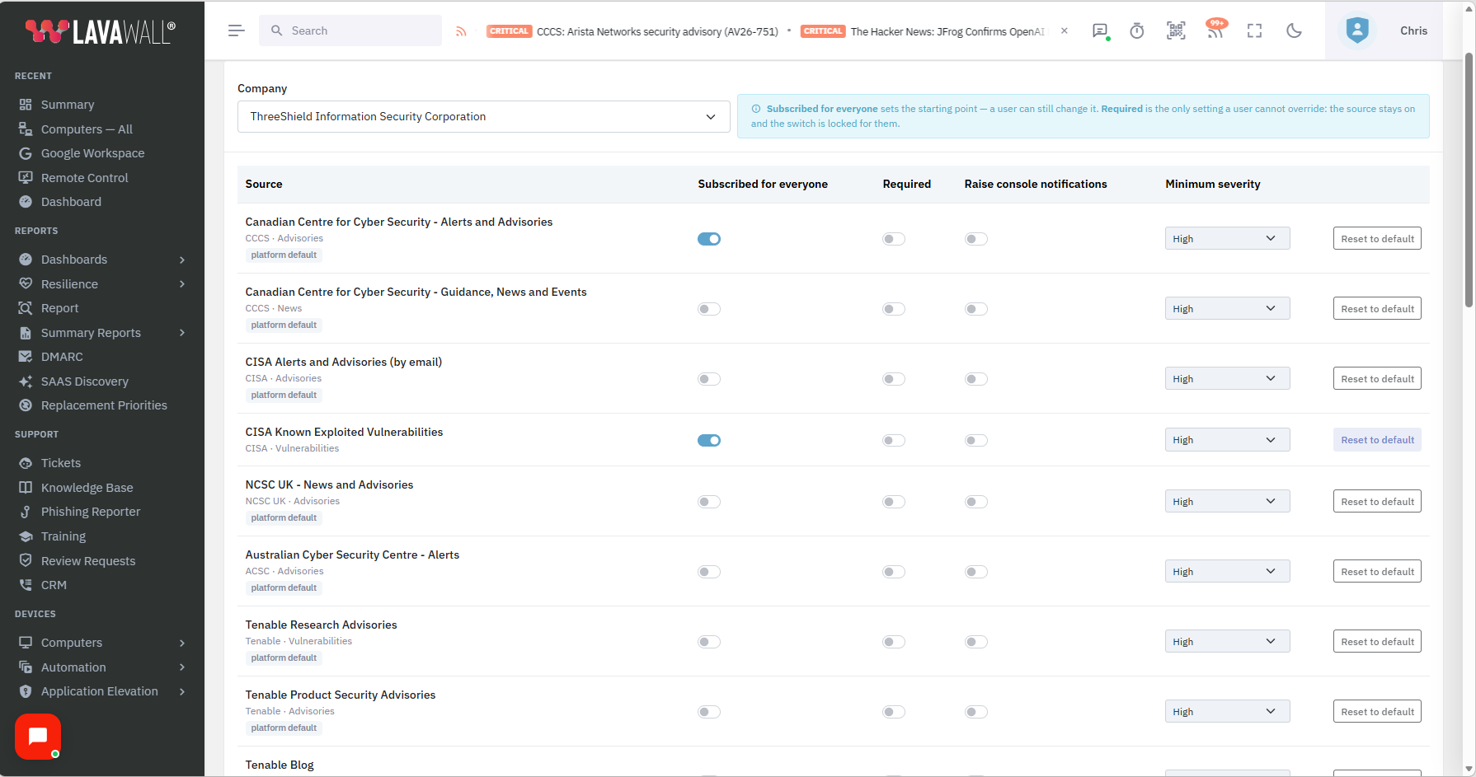Click the Knowledge Base book icon
1476x777 pixels.
[26, 488]
